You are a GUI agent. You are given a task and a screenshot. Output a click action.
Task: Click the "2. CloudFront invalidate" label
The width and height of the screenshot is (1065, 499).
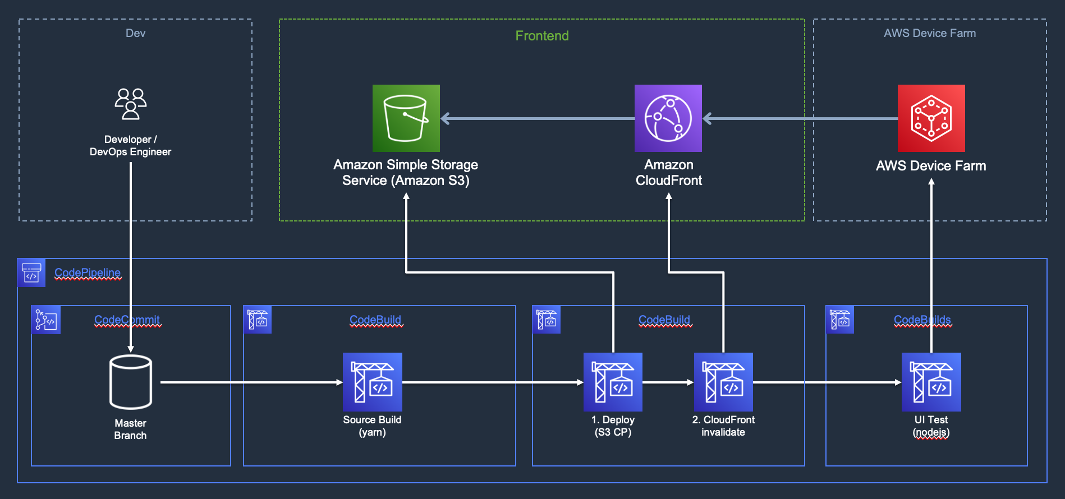723,426
